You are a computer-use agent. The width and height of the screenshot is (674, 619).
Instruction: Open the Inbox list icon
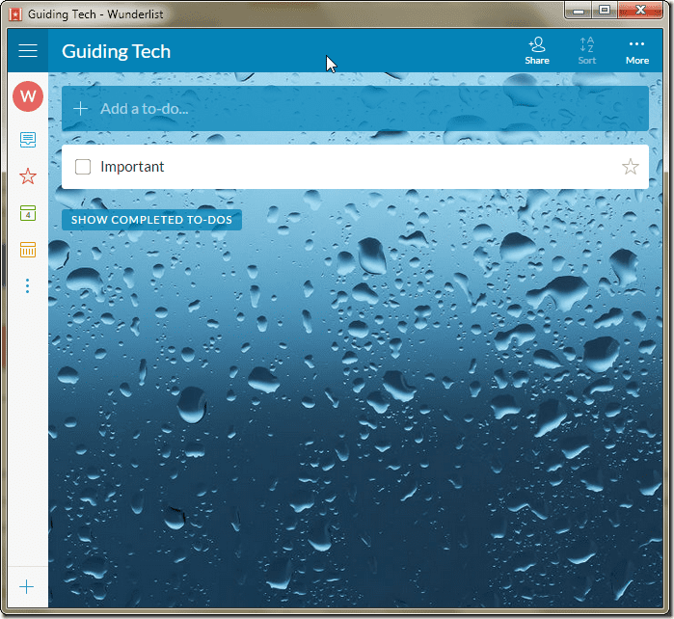coord(28,140)
